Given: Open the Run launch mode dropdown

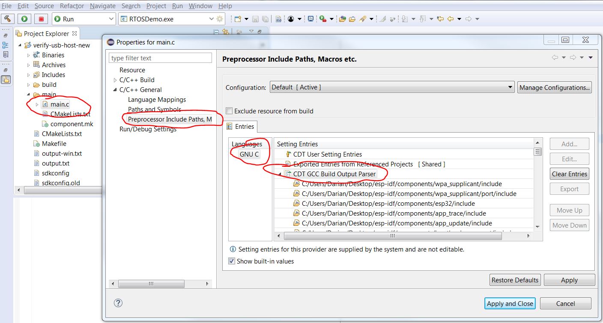Looking at the screenshot, I should pyautogui.click(x=111, y=19).
